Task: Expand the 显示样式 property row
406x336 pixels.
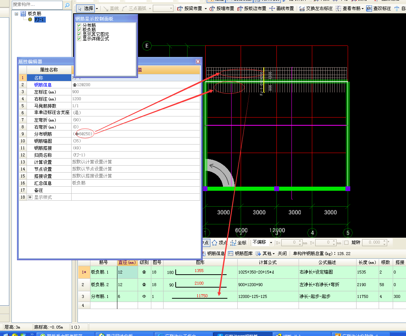Action: click(x=30, y=197)
